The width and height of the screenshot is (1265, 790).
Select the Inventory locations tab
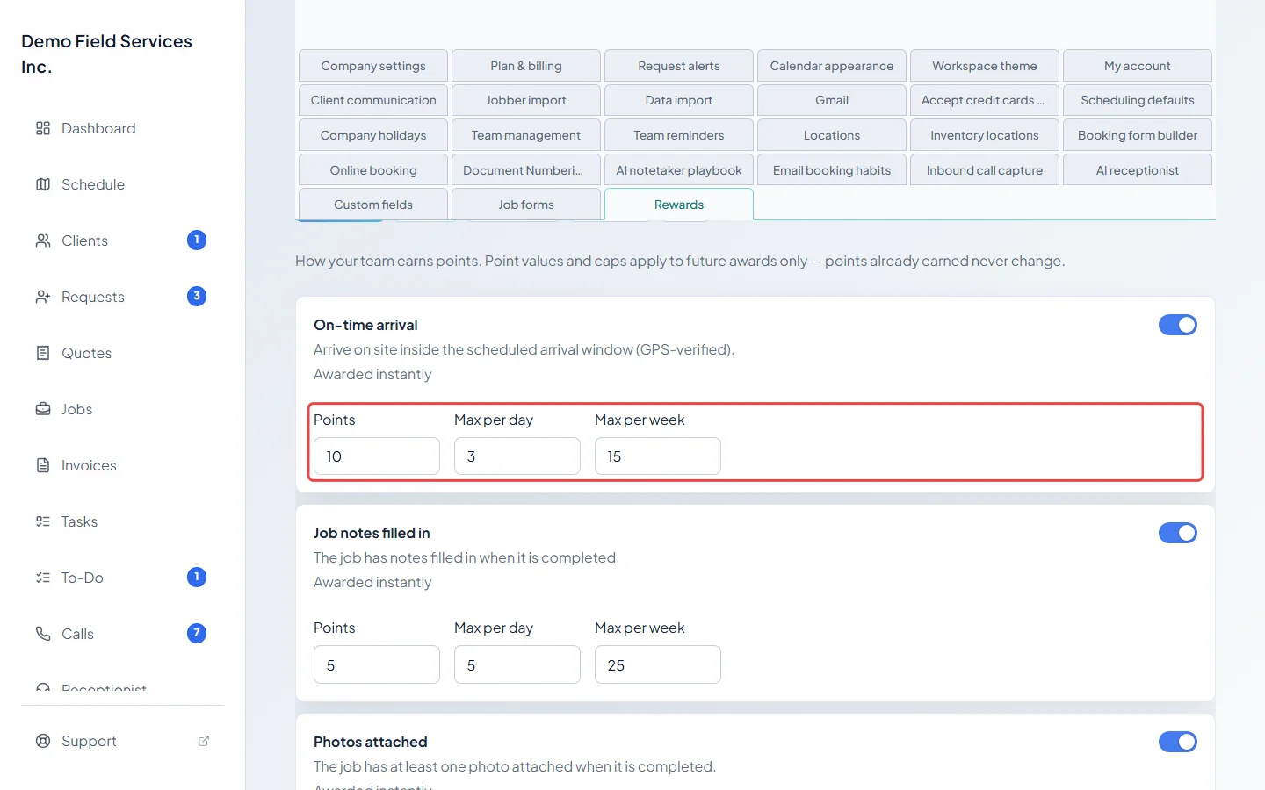click(x=985, y=135)
